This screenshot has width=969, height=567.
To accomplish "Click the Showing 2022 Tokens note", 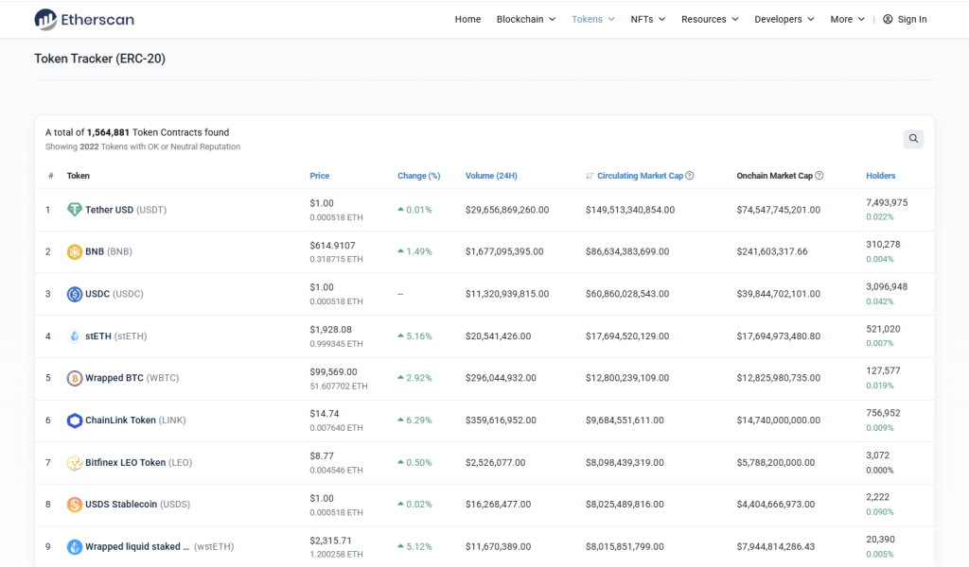I will tap(143, 146).
